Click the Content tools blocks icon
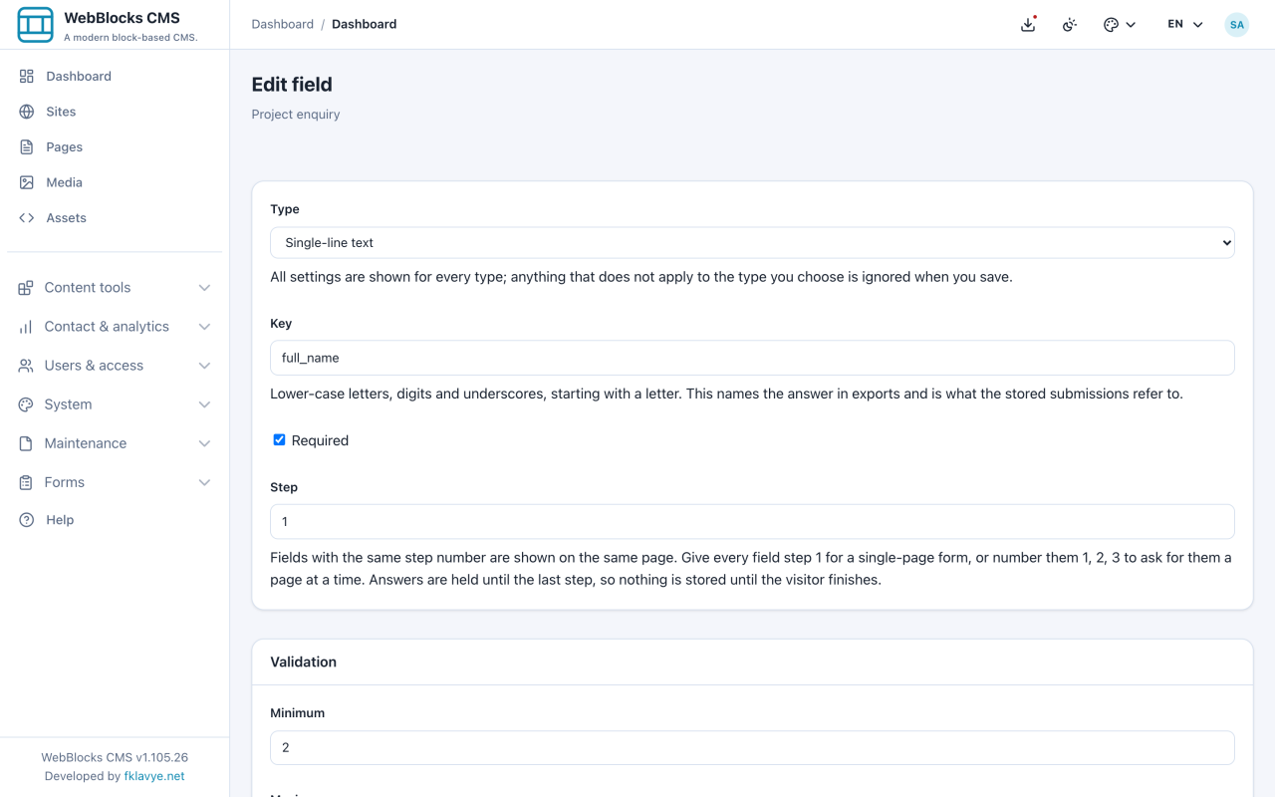Image resolution: width=1275 pixels, height=797 pixels. [26, 288]
